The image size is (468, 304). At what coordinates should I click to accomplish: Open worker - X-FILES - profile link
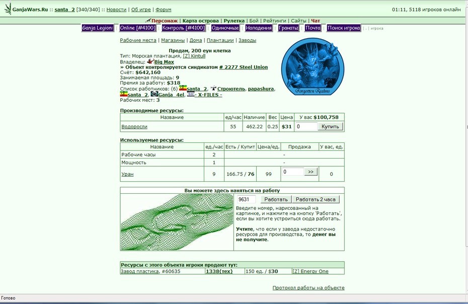point(208,95)
